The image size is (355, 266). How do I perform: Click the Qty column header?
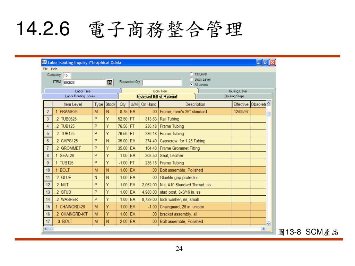122,104
